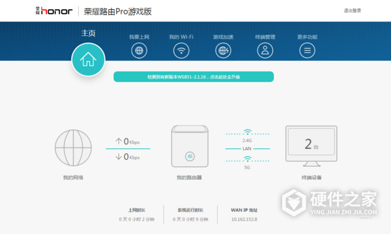Switch to 终端管理 tab label
This screenshot has width=391, height=234.
265,37
